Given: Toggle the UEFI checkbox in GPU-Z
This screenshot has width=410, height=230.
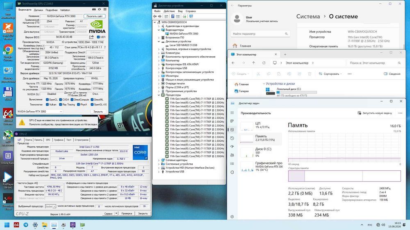Looking at the screenshot, I should pos(98,37).
